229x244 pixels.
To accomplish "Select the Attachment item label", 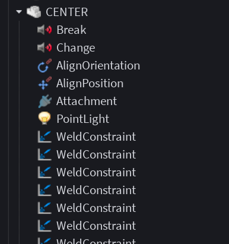I will 87,102.
